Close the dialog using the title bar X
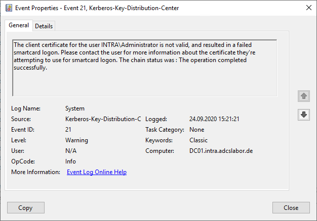Screen dimensions: 317x221 309,8
